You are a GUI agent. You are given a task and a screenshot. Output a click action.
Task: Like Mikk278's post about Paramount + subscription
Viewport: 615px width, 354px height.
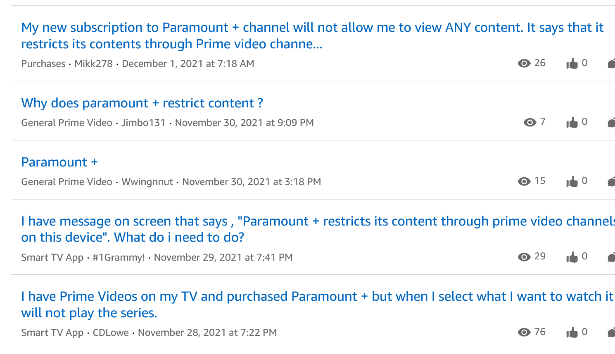pos(573,63)
